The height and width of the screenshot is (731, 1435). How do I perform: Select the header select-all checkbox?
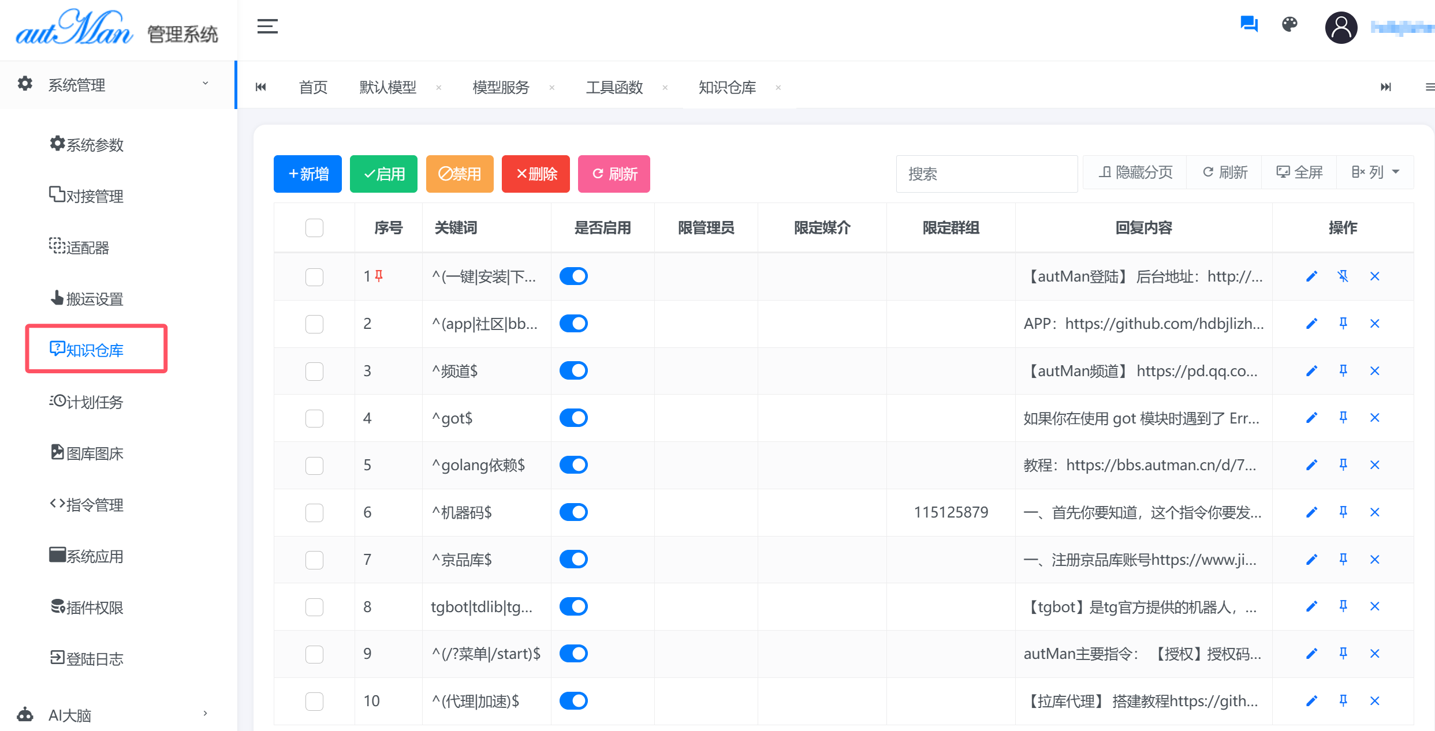(x=314, y=227)
